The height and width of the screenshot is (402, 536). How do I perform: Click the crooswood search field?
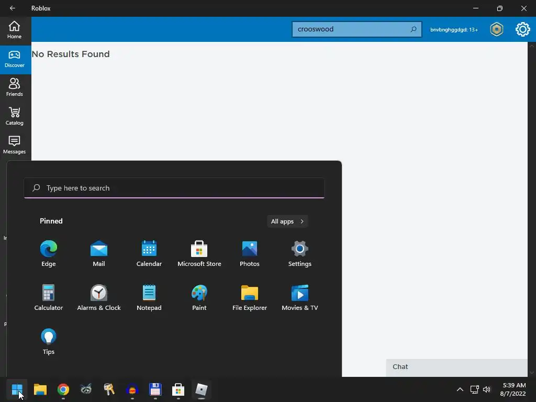356,29
